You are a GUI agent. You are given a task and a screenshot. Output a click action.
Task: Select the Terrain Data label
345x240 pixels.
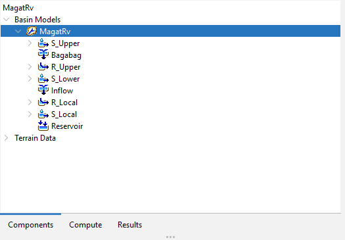[x=35, y=138]
